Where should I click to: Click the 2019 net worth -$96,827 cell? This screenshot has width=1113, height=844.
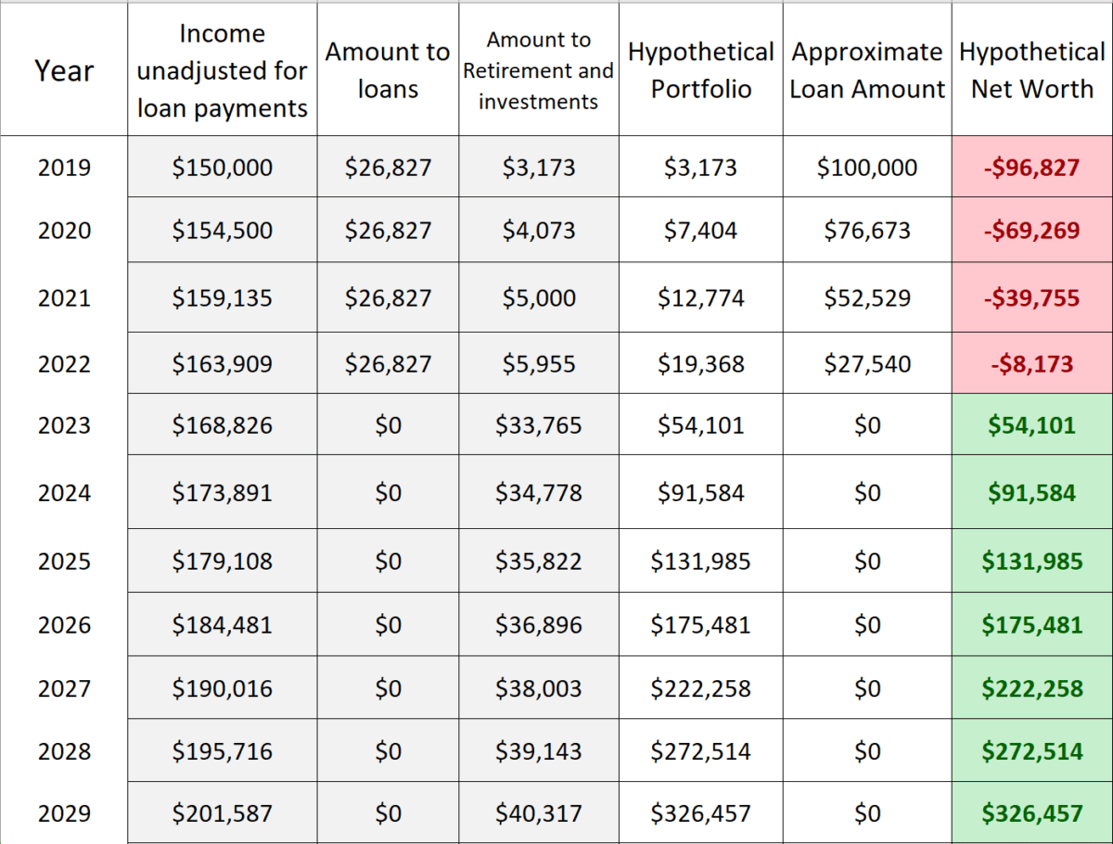coord(1032,167)
